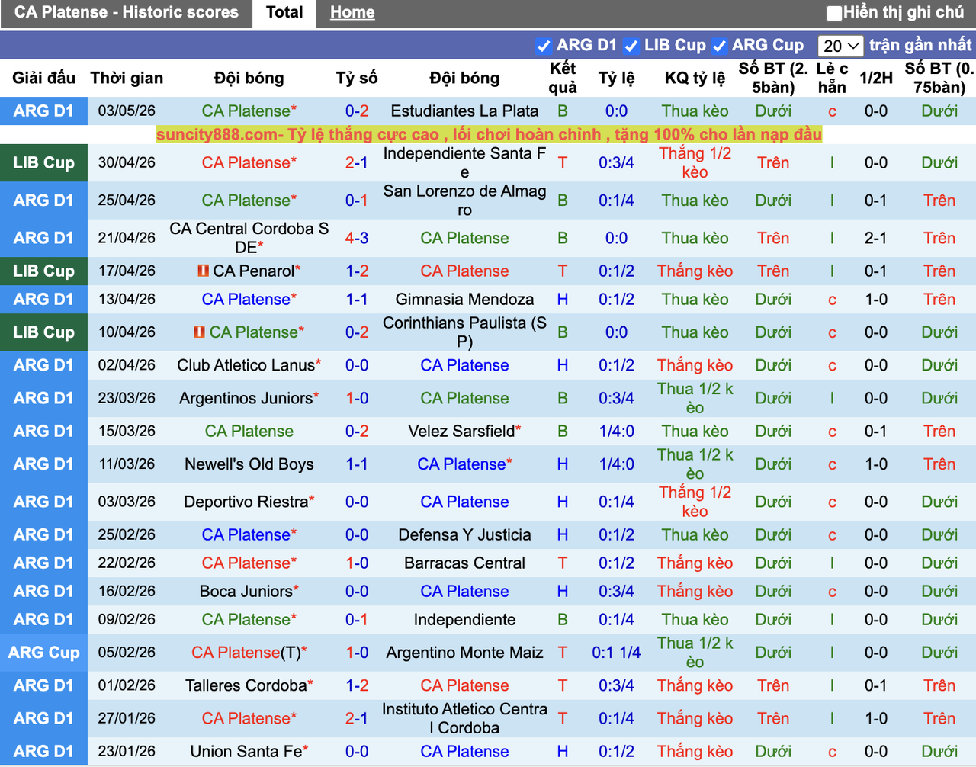Click Gimnasia Mendoza team name
976x767 pixels.
coord(464,299)
